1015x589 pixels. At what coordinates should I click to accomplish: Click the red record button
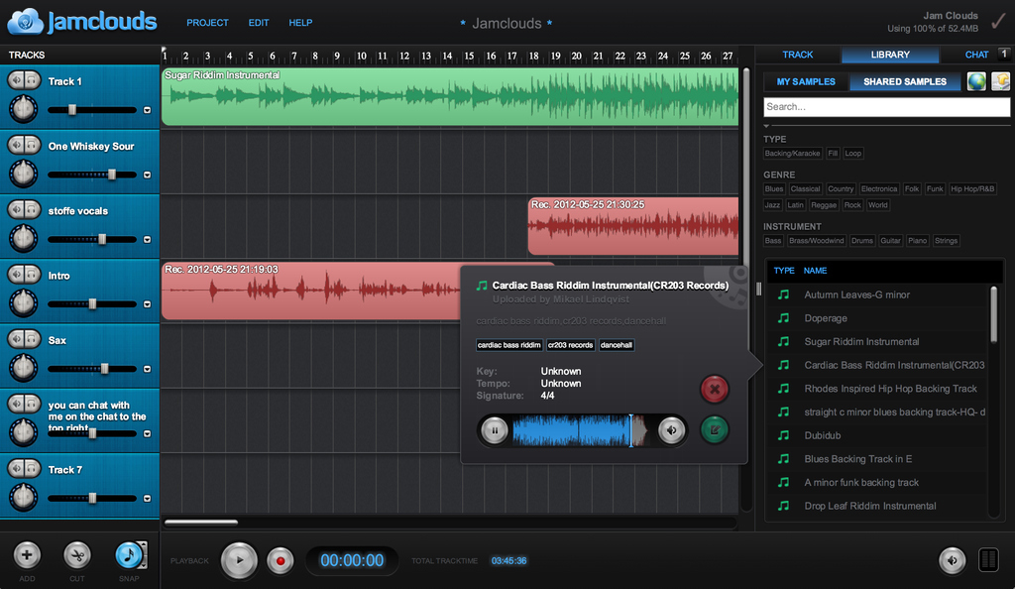click(281, 560)
